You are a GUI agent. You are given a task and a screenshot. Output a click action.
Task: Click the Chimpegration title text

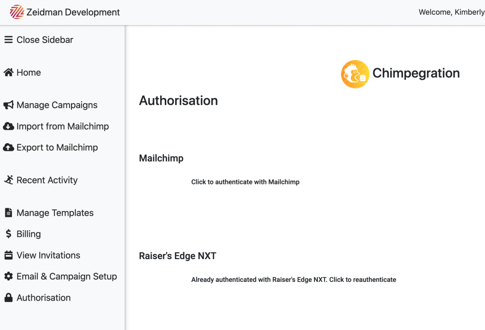pyautogui.click(x=416, y=73)
